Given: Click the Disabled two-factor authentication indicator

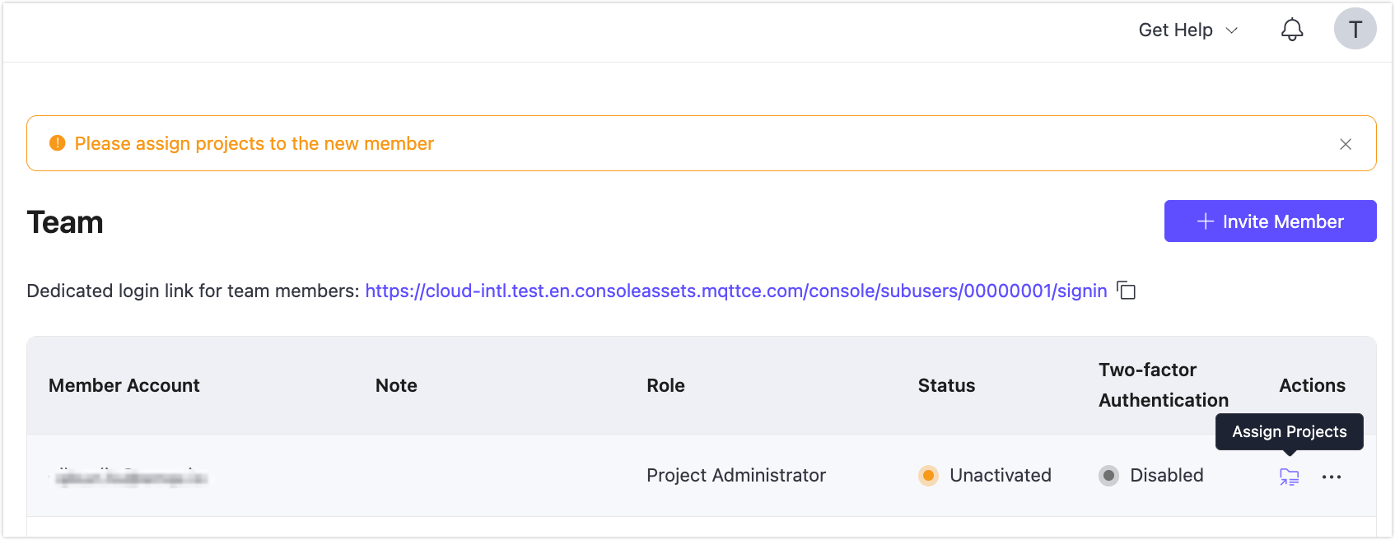Looking at the screenshot, I should pos(1109,476).
